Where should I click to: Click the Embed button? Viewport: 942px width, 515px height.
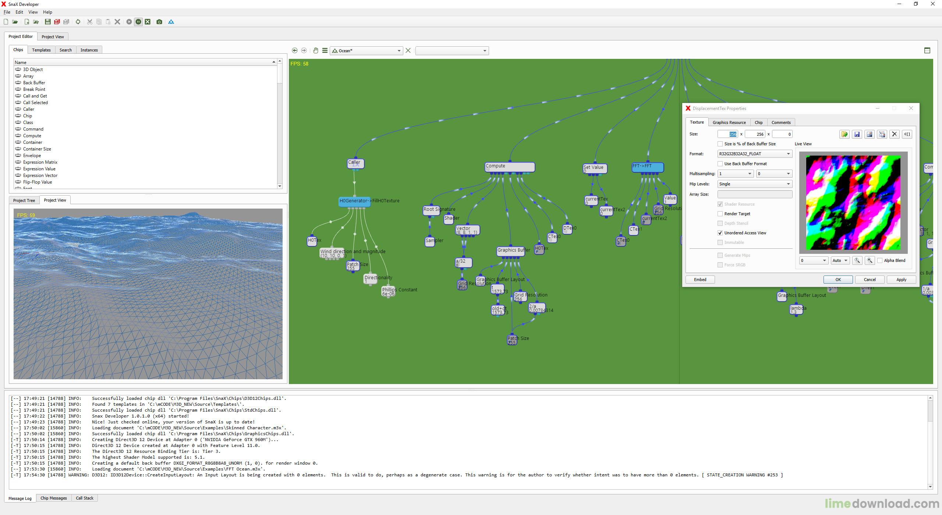[x=700, y=280]
